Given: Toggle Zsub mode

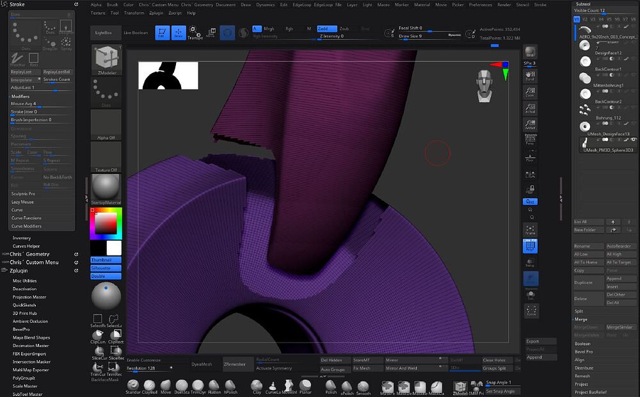Looking at the screenshot, I should click(x=344, y=29).
